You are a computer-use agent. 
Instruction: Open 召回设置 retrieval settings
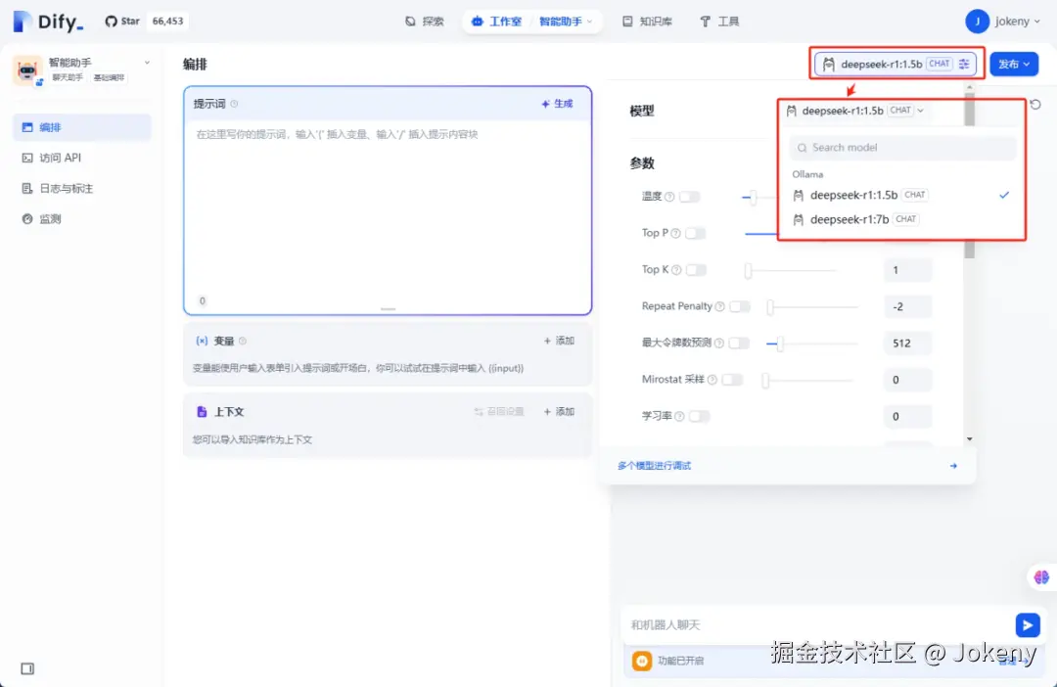(x=499, y=412)
